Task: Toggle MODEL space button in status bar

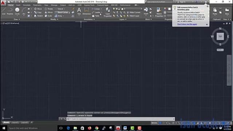Action: (154, 123)
